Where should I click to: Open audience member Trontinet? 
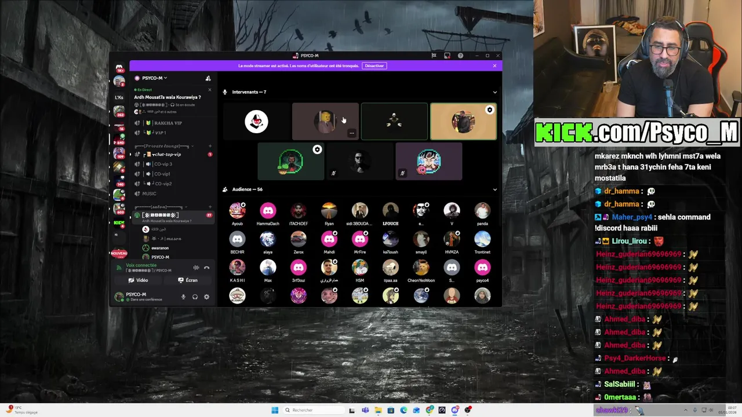pyautogui.click(x=482, y=242)
